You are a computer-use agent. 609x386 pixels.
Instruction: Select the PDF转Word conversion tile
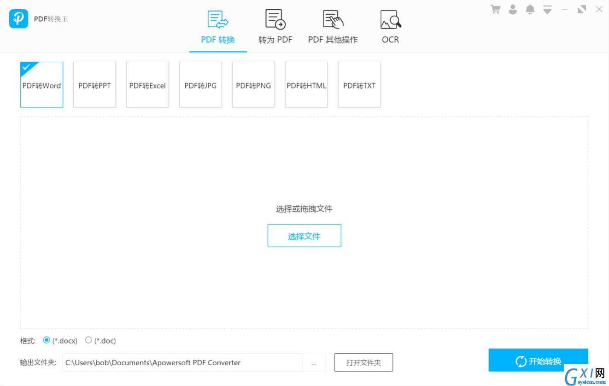41,85
